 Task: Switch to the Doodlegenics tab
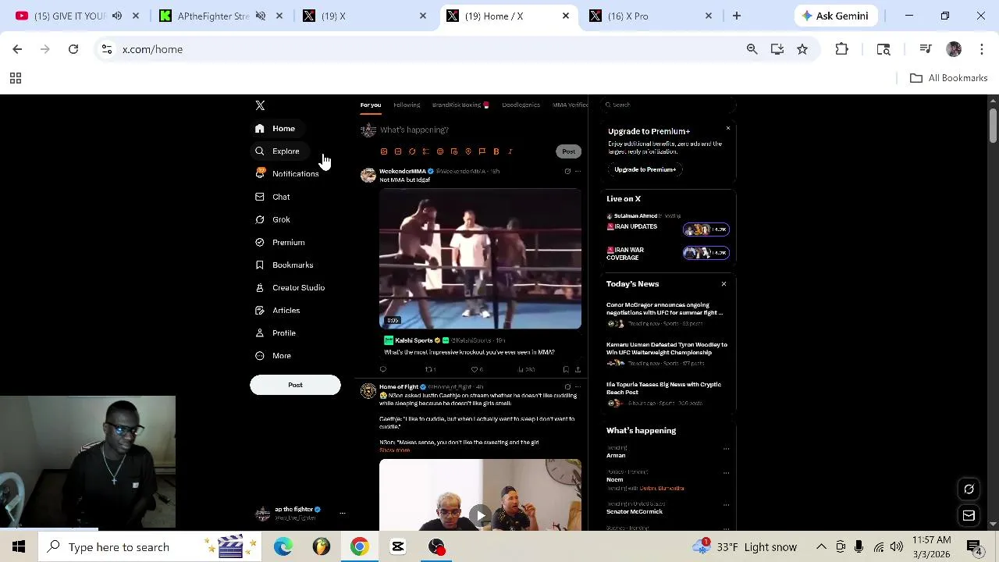(x=521, y=105)
